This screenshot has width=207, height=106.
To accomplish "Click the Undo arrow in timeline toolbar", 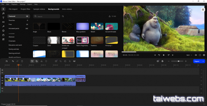I will (13, 61).
